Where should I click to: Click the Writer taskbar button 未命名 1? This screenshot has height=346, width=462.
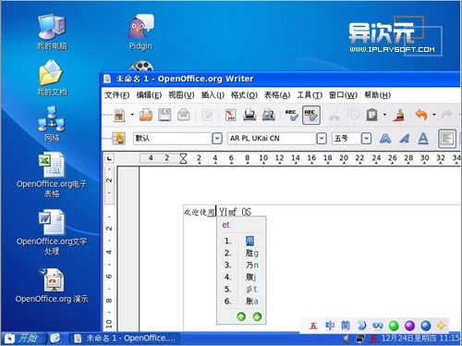[x=125, y=339]
